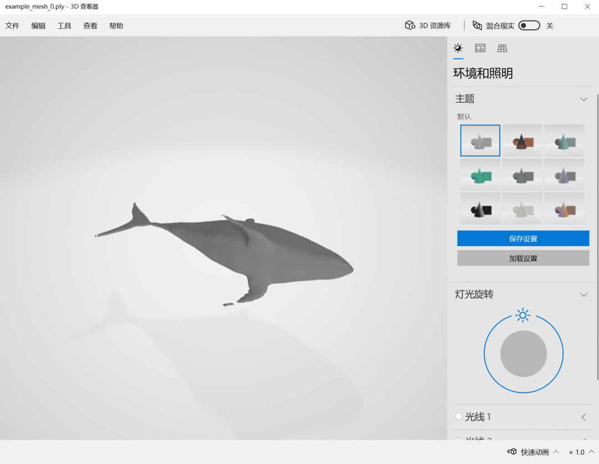
Task: Close the 3D 查看器 window
Action: pos(587,7)
